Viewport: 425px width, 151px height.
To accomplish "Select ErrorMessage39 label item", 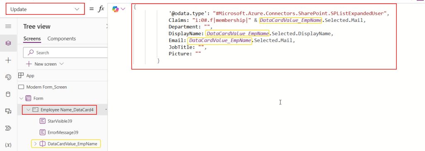I will (63, 132).
